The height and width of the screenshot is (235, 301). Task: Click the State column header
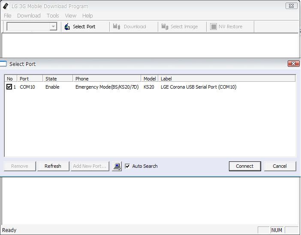coord(58,79)
